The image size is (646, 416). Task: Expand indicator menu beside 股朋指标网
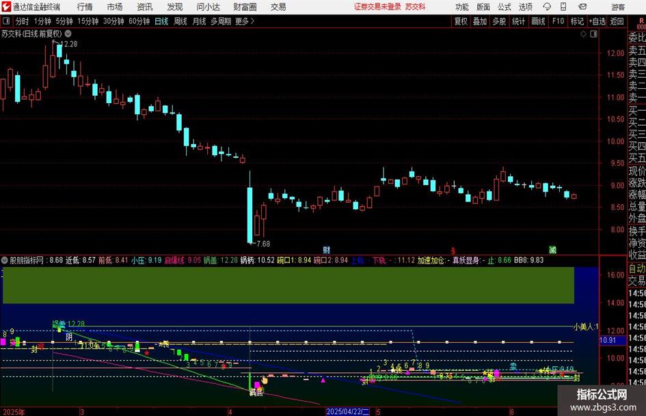pyautogui.click(x=5, y=260)
